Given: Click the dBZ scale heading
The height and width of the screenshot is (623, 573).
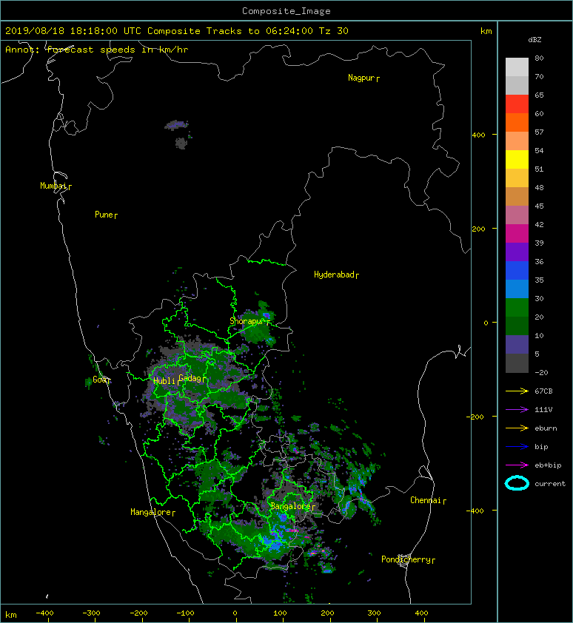Looking at the screenshot, I should click(x=535, y=40).
